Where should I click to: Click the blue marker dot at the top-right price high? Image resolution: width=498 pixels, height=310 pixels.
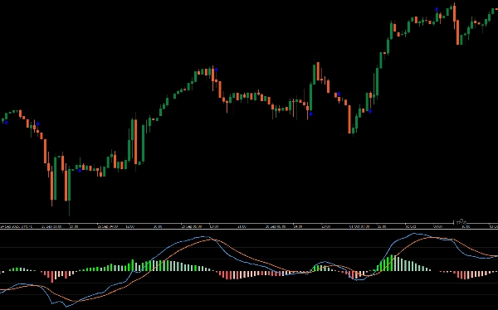(437, 9)
